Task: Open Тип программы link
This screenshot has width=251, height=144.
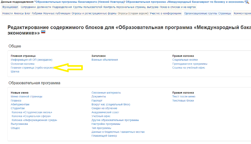Action: [x=101, y=128]
